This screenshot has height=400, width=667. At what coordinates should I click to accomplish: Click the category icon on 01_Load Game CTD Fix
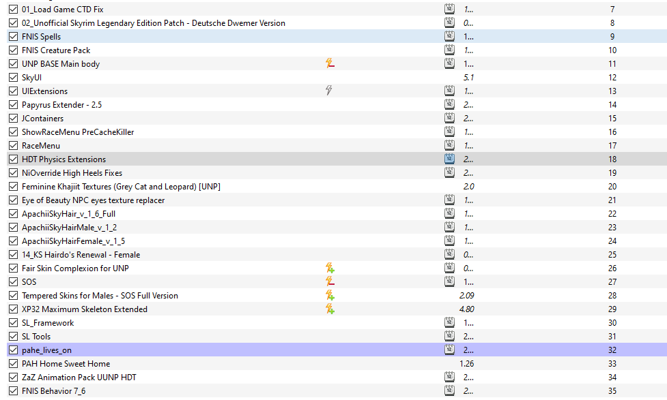pyautogui.click(x=449, y=9)
